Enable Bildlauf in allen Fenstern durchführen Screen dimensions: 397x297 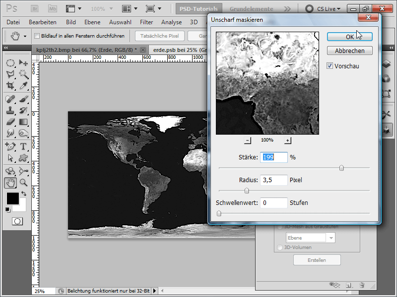point(37,36)
